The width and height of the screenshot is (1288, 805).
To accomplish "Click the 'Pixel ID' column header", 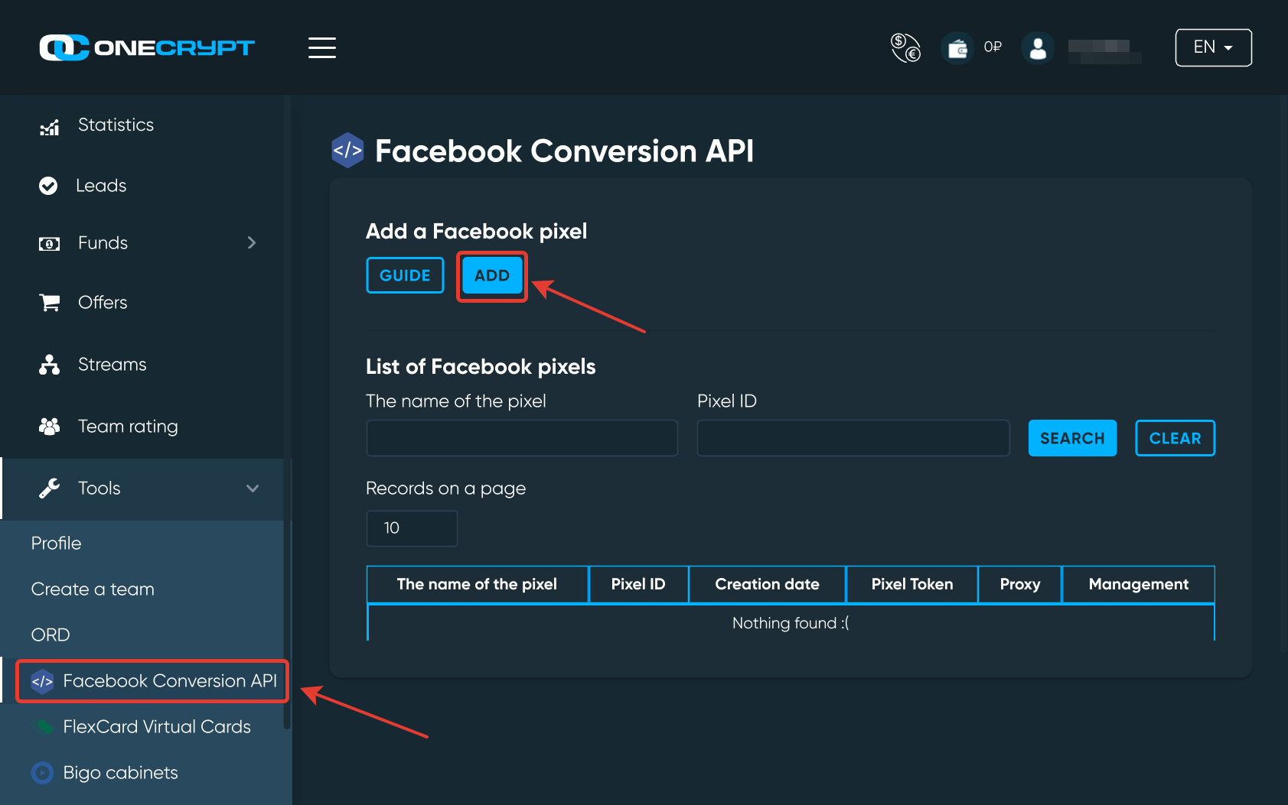I will (x=638, y=584).
